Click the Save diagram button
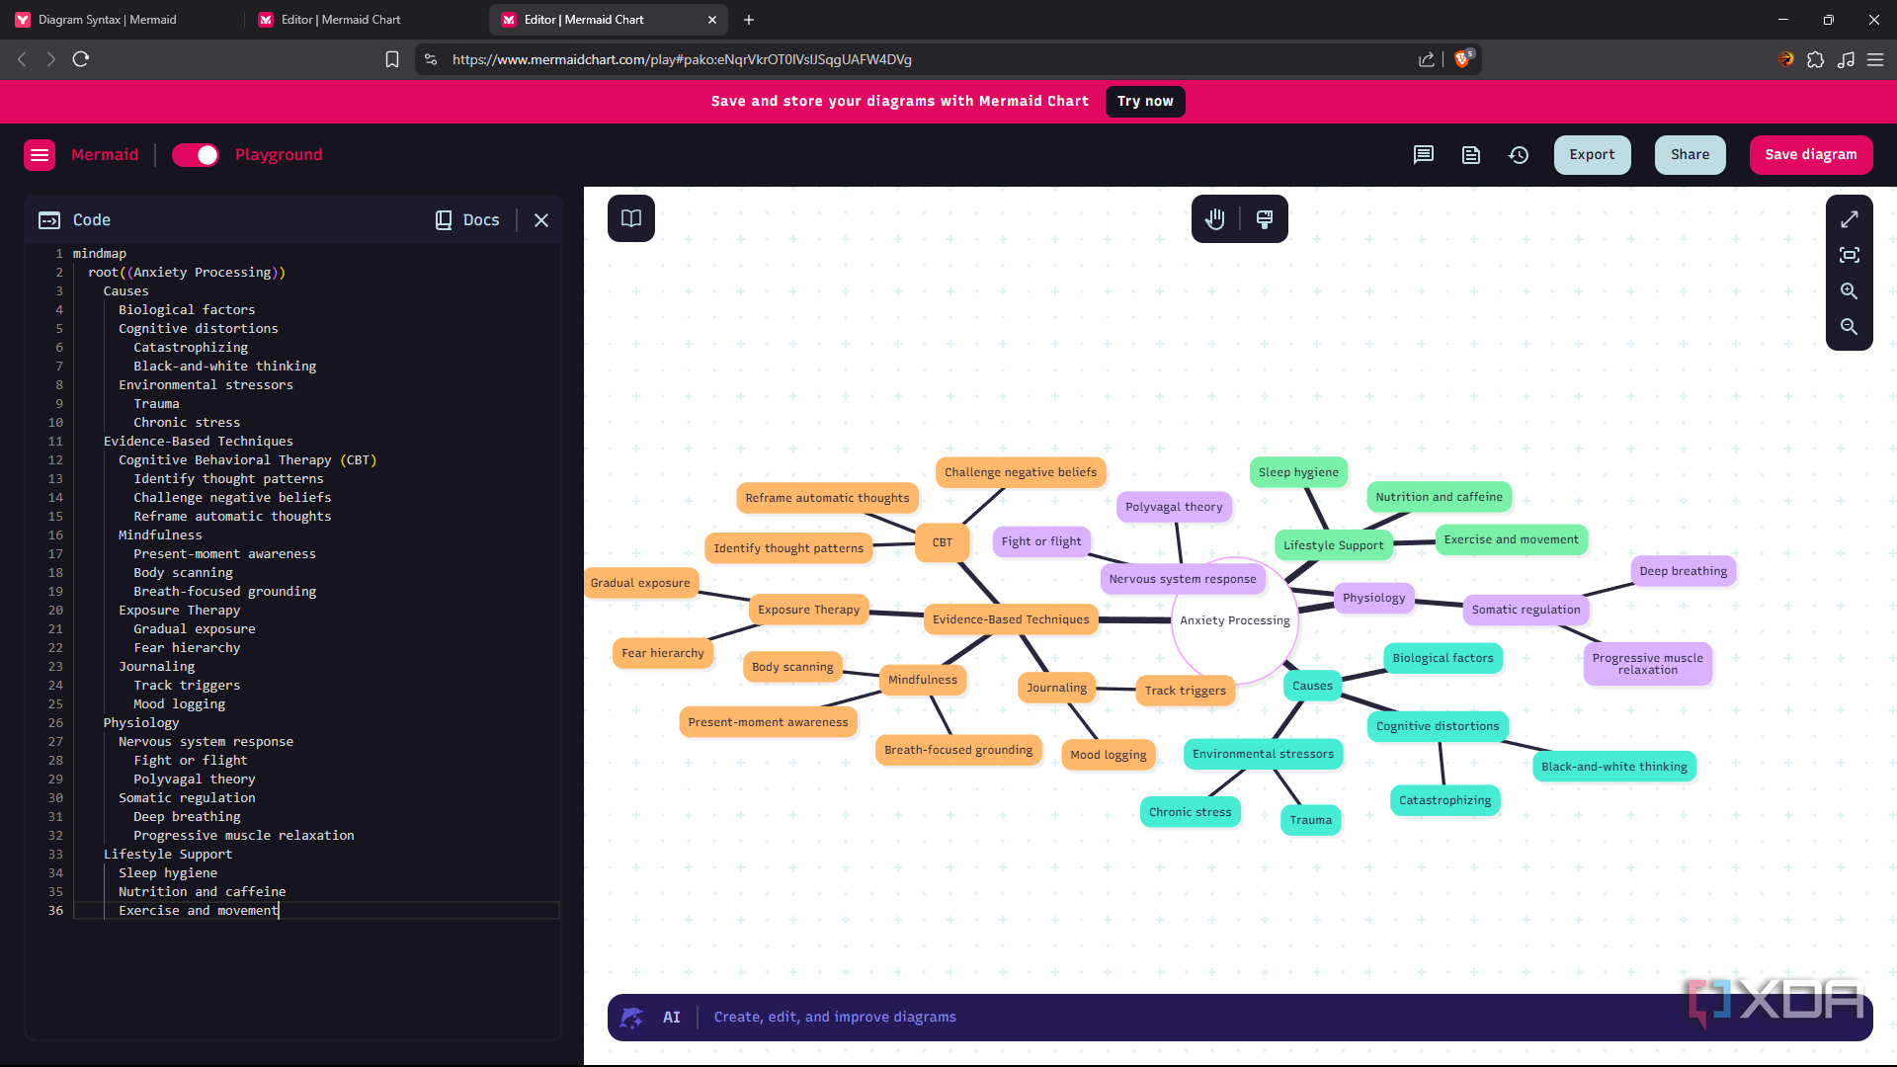Screen dimensions: 1897x1067 1810,155
